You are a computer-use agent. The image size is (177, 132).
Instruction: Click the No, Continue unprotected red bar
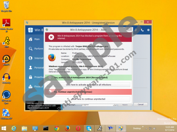click(x=88, y=92)
